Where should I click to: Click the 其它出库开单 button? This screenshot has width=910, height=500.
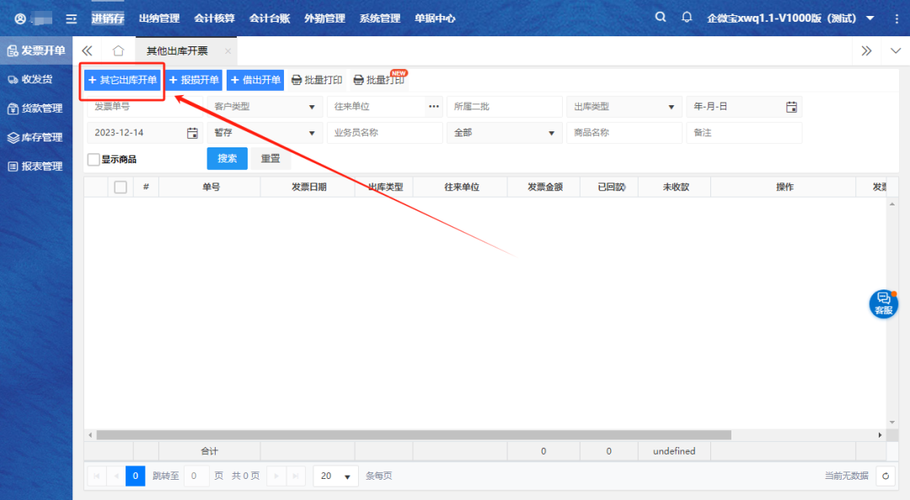[122, 80]
